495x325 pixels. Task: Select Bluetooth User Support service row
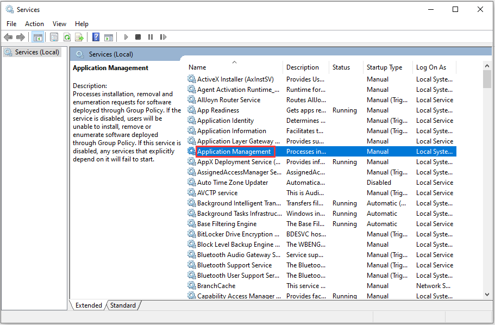tap(321, 275)
